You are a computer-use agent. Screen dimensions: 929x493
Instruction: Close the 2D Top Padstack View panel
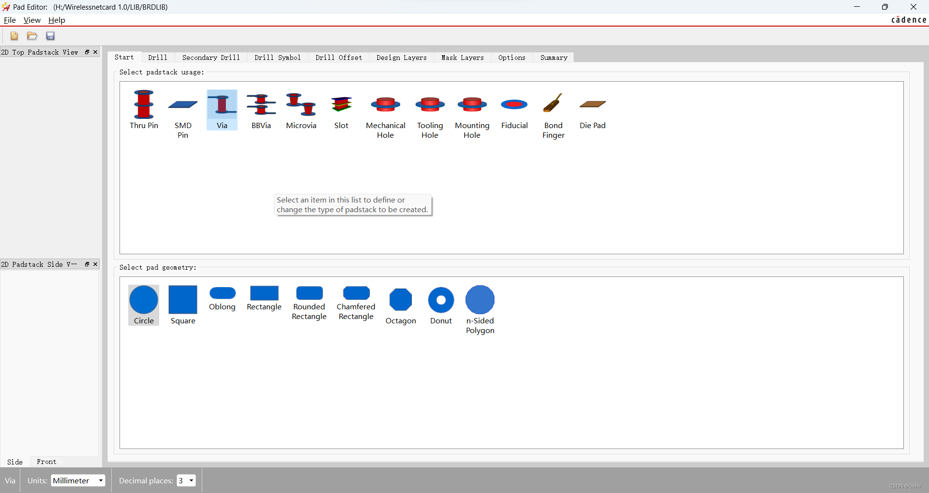coord(95,52)
